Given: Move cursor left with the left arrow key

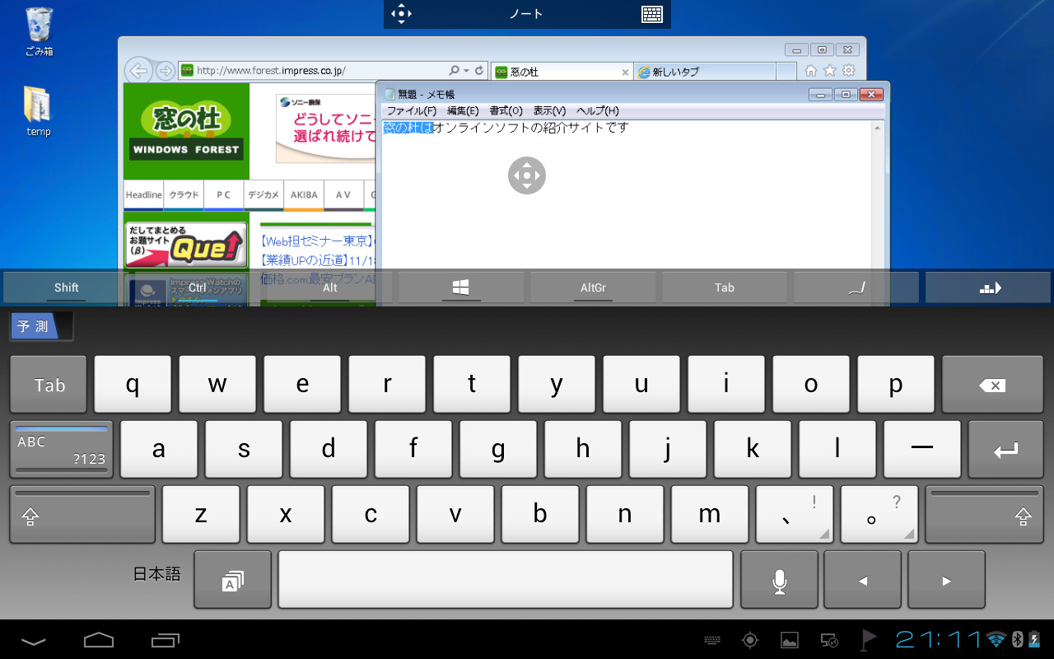Looking at the screenshot, I should tap(862, 580).
